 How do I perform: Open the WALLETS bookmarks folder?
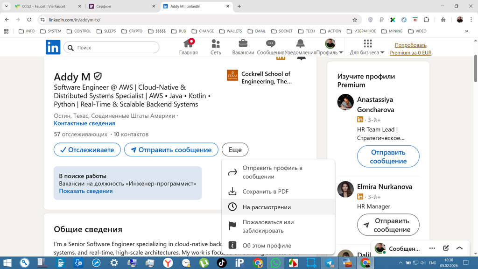(231, 31)
